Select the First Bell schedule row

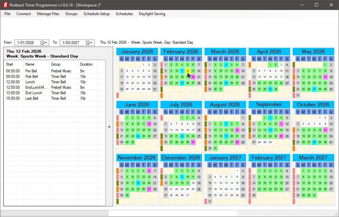[x=55, y=77]
